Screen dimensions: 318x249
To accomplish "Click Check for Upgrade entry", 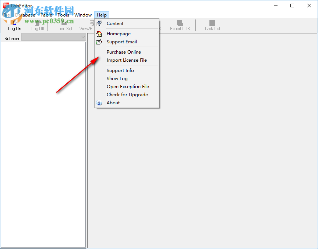I will [x=127, y=94].
